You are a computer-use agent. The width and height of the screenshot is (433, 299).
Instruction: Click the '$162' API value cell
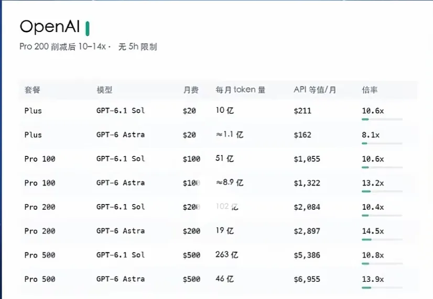302,135
